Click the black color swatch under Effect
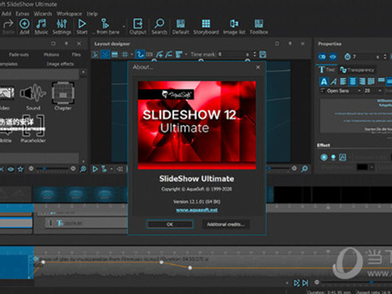This screenshot has width=392, height=294. click(x=362, y=167)
